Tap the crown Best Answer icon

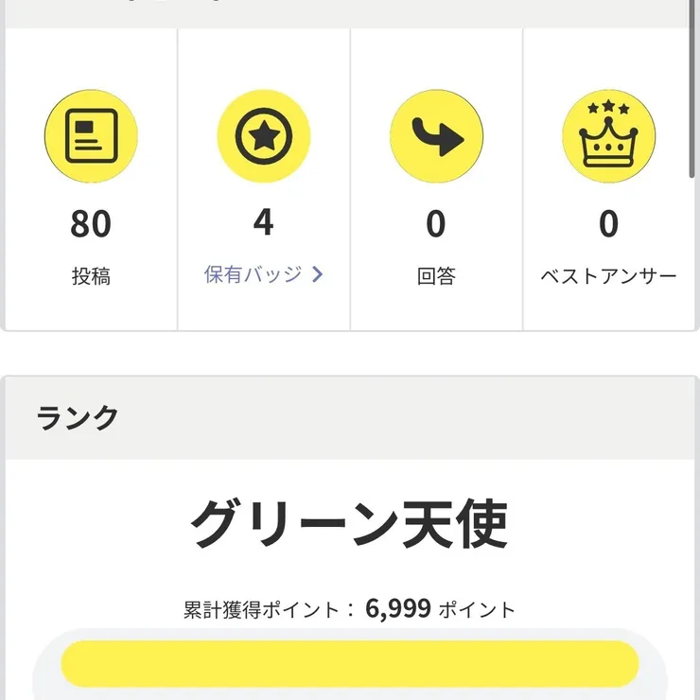pyautogui.click(x=609, y=137)
